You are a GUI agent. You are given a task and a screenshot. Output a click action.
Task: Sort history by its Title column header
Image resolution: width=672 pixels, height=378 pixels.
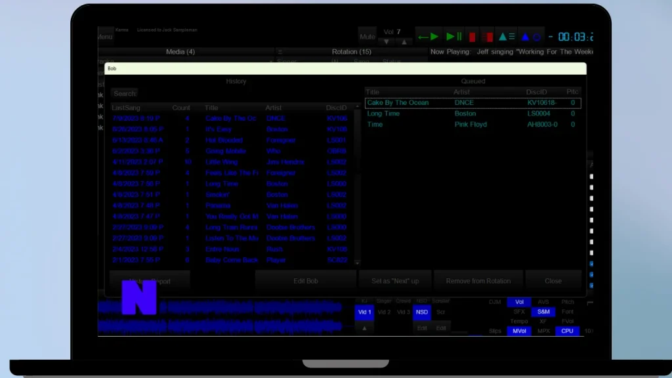click(211, 108)
